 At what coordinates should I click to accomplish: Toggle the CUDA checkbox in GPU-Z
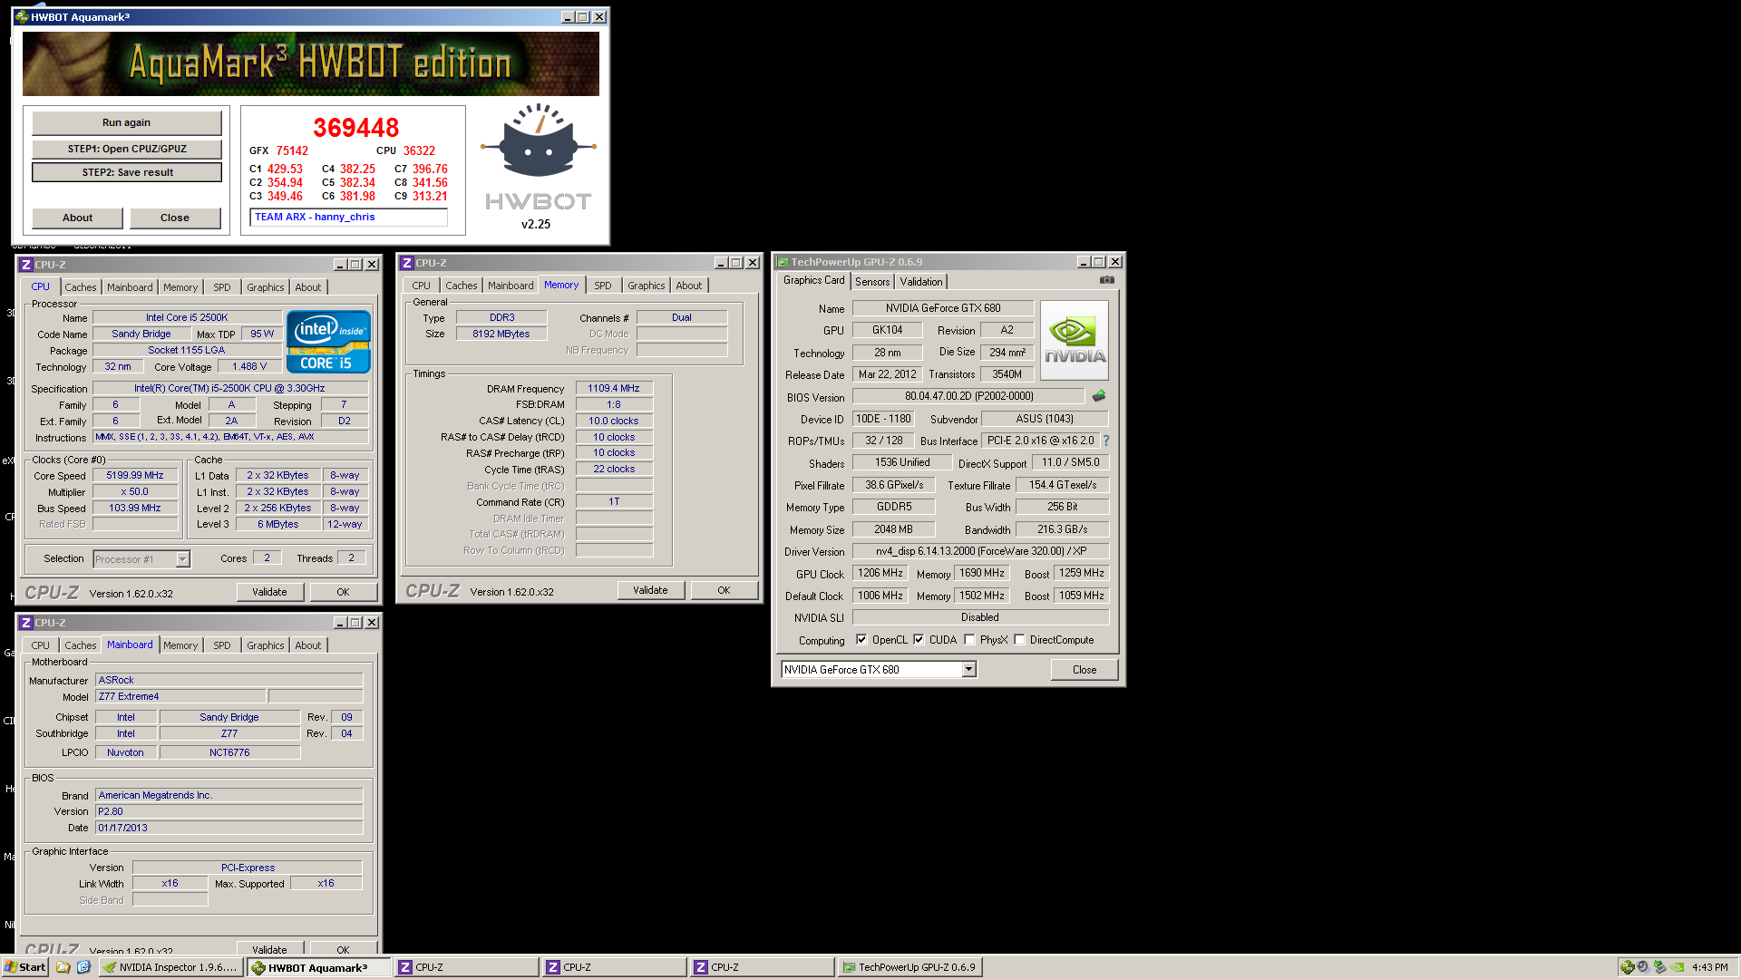click(919, 639)
